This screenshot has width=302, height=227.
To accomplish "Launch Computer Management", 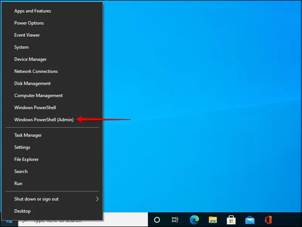I will [52, 95].
